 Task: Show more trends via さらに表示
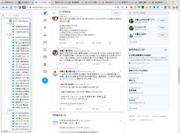tap(133, 108)
